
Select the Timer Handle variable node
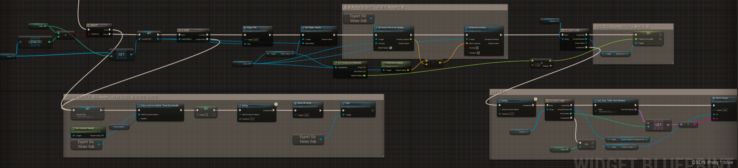coord(119,127)
